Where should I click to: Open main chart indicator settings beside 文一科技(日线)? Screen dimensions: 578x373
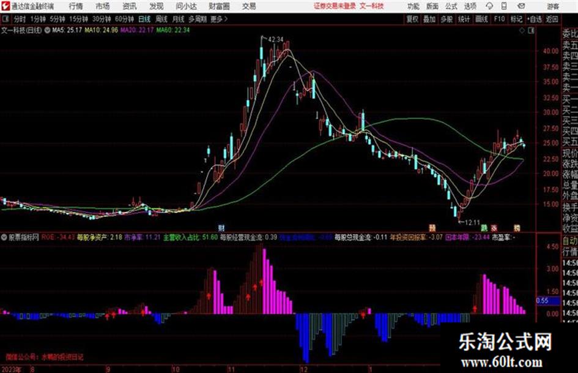click(48, 30)
